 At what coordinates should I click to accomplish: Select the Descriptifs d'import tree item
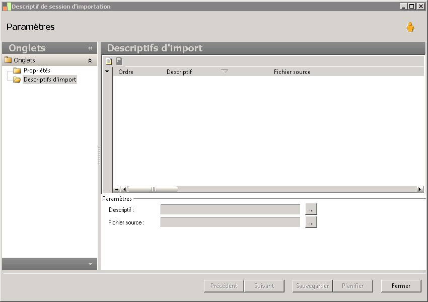pos(50,80)
